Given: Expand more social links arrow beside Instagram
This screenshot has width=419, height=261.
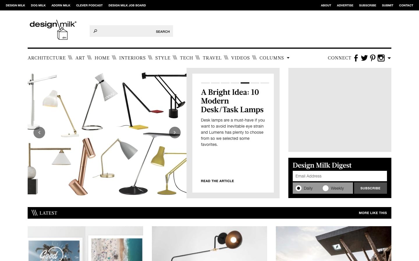Looking at the screenshot, I should (389, 58).
